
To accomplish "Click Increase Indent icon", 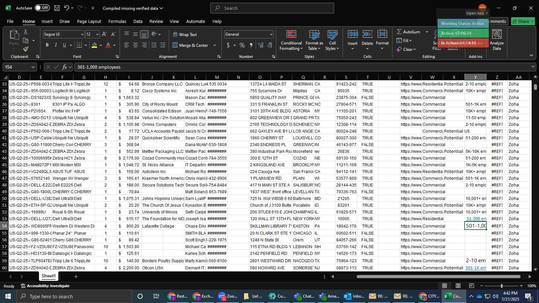I will click(x=163, y=45).
